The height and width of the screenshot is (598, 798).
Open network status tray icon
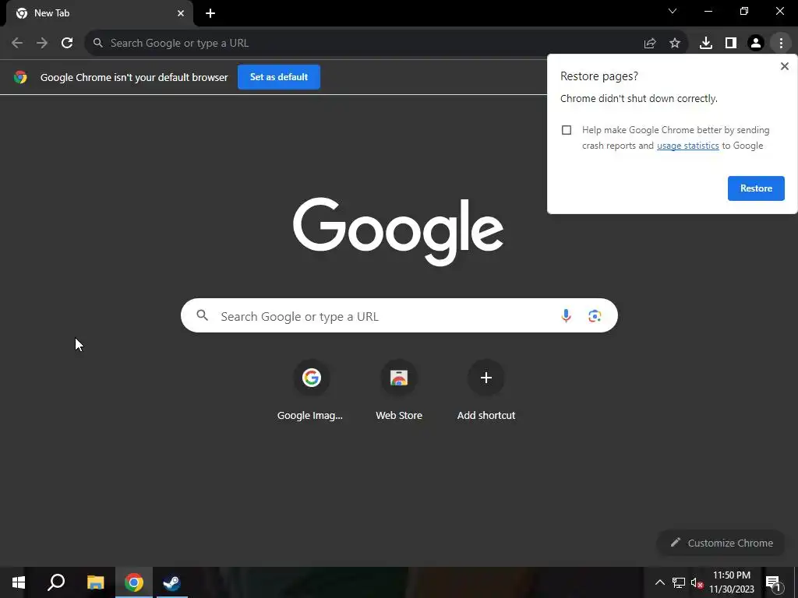679,582
